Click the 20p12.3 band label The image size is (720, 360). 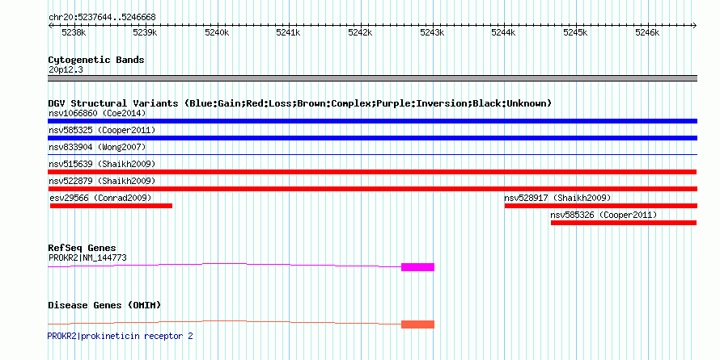click(66, 70)
